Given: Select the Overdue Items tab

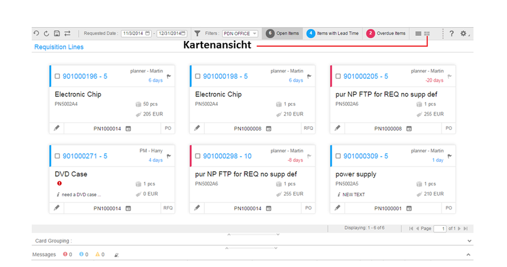Looking at the screenshot, I should (386, 34).
